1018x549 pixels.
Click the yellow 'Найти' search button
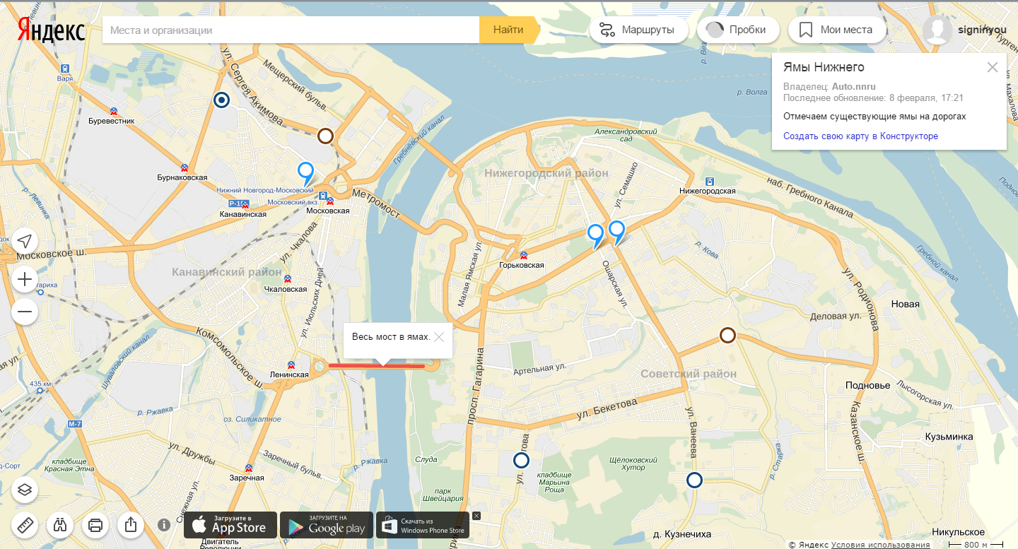[x=508, y=30]
